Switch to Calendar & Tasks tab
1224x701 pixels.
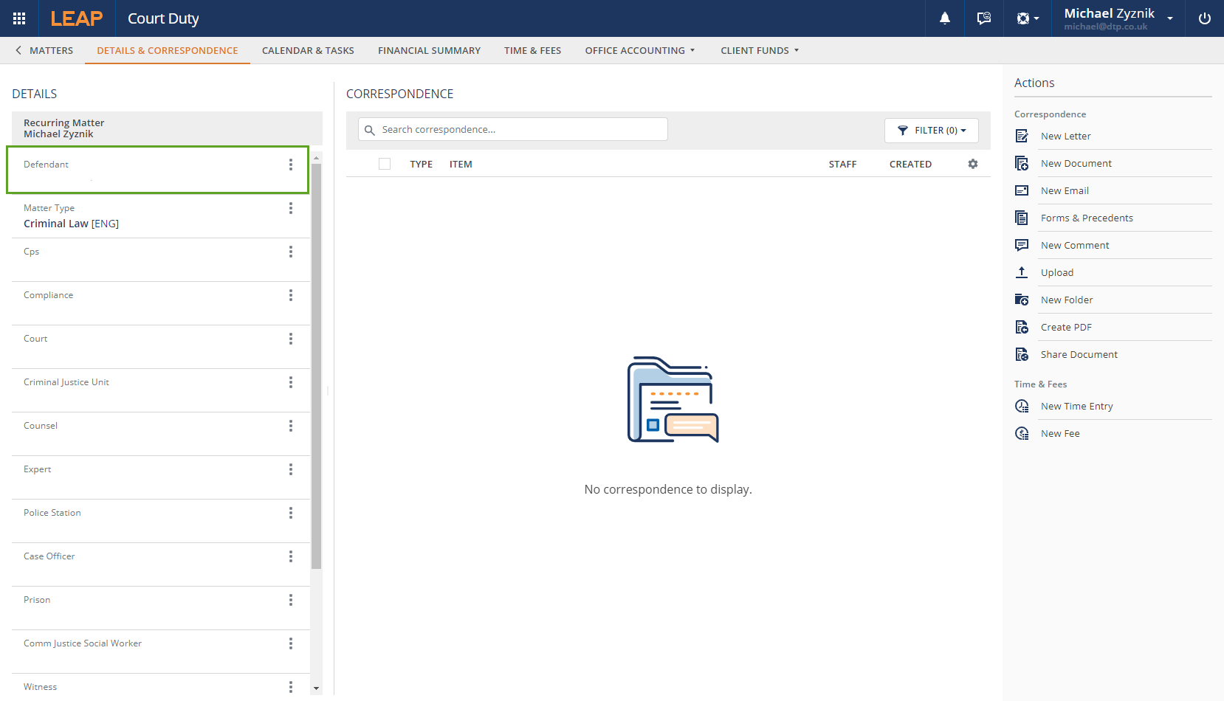coord(308,50)
